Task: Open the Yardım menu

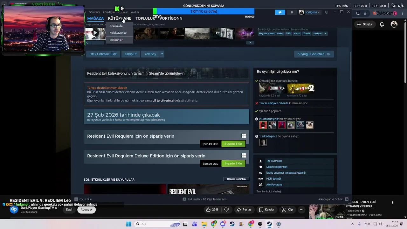Action: click(135, 12)
